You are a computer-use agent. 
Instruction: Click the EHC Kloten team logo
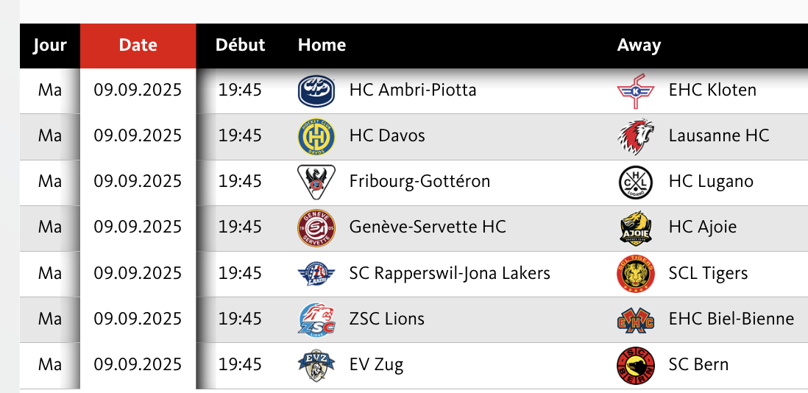tap(635, 91)
